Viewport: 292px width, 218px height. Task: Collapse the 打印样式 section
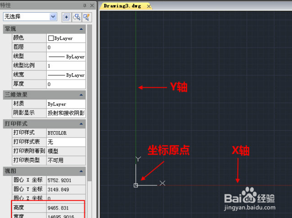[81, 123]
